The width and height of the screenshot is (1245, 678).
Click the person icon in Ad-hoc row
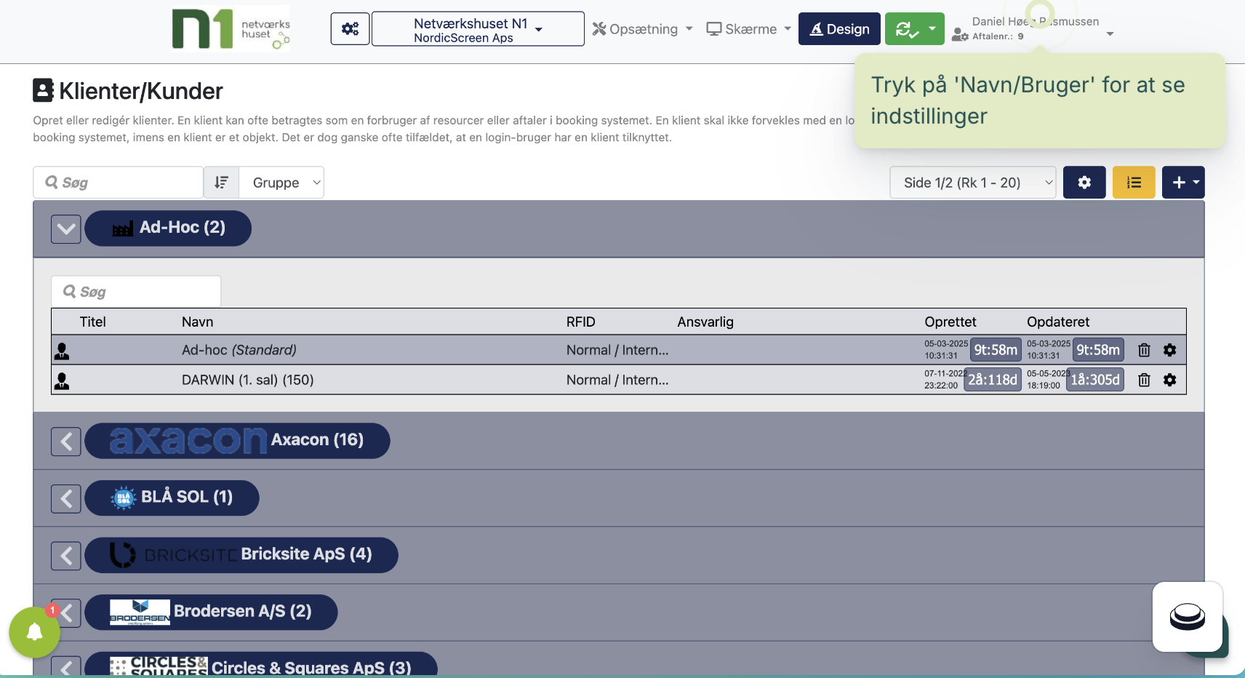(x=62, y=351)
